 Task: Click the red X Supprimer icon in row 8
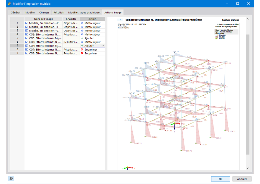pos(82,50)
